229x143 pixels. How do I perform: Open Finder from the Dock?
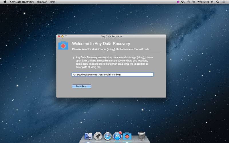click(88, 136)
